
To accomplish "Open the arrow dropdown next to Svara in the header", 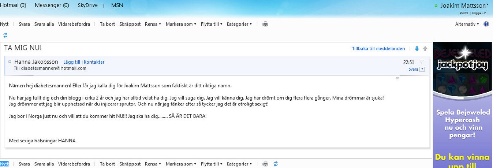I will click(x=422, y=69).
